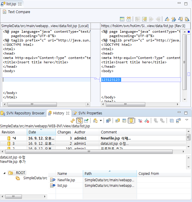The height and width of the screenshot is (202, 192).
Task: Sort affected paths by Name column
Action: (69, 173)
